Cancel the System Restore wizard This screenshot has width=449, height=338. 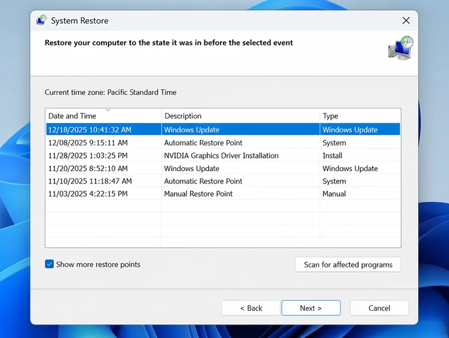tap(379, 308)
